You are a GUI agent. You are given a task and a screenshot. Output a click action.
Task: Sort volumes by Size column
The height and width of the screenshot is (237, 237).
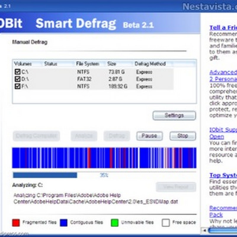coord(112,64)
